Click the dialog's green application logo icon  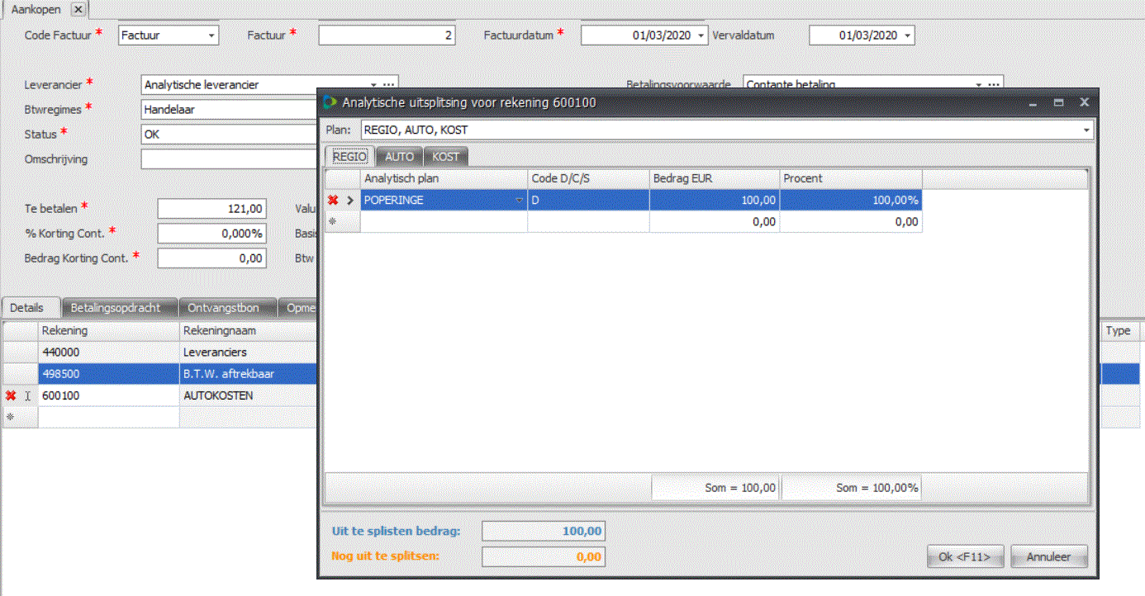click(330, 102)
